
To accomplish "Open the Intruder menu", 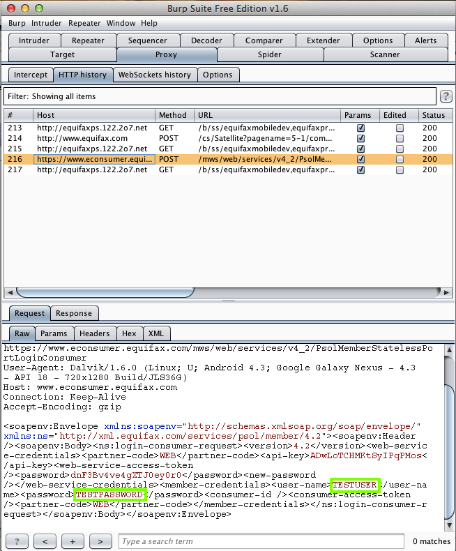I will coord(47,23).
